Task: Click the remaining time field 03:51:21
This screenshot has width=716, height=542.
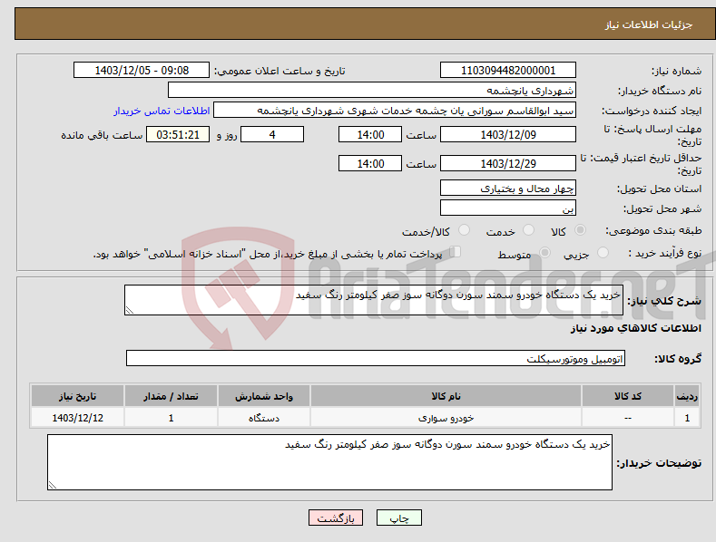Action: point(178,134)
